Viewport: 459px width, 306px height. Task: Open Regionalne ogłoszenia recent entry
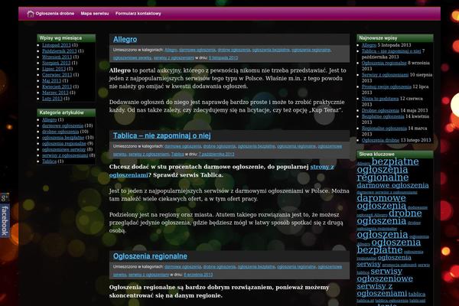point(384,129)
